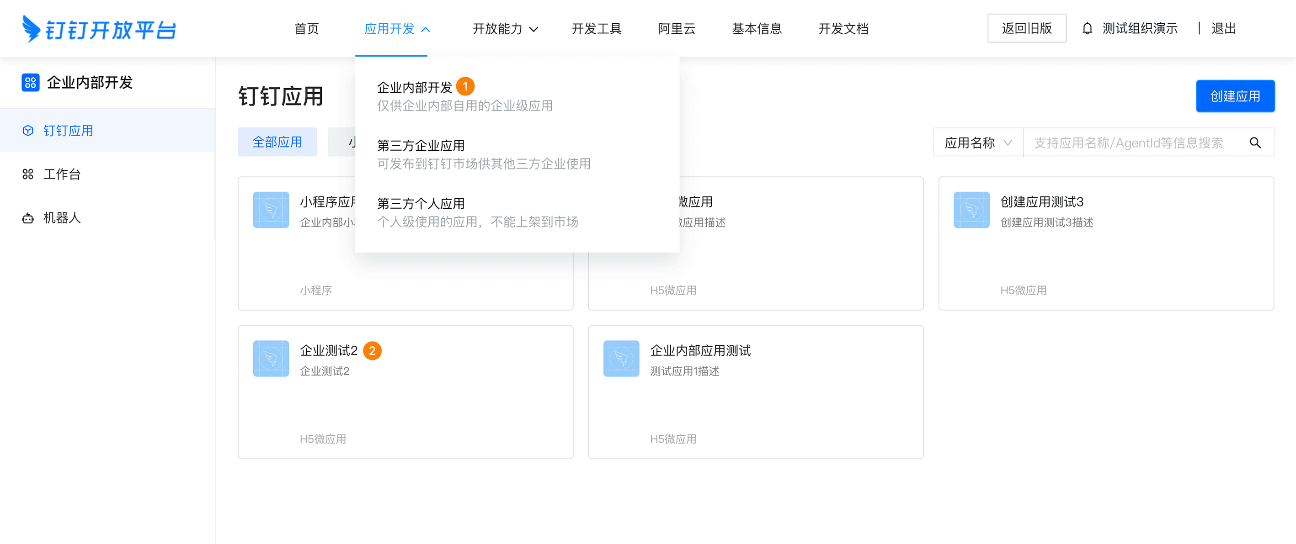Click the 企业内部开发 sidebar header icon

30,83
